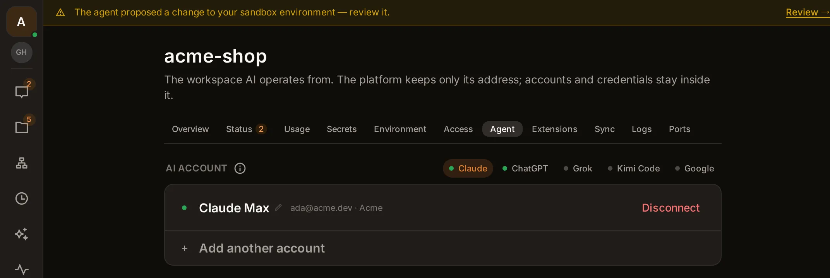
Task: Switch to the Secrets tab
Action: pos(342,129)
